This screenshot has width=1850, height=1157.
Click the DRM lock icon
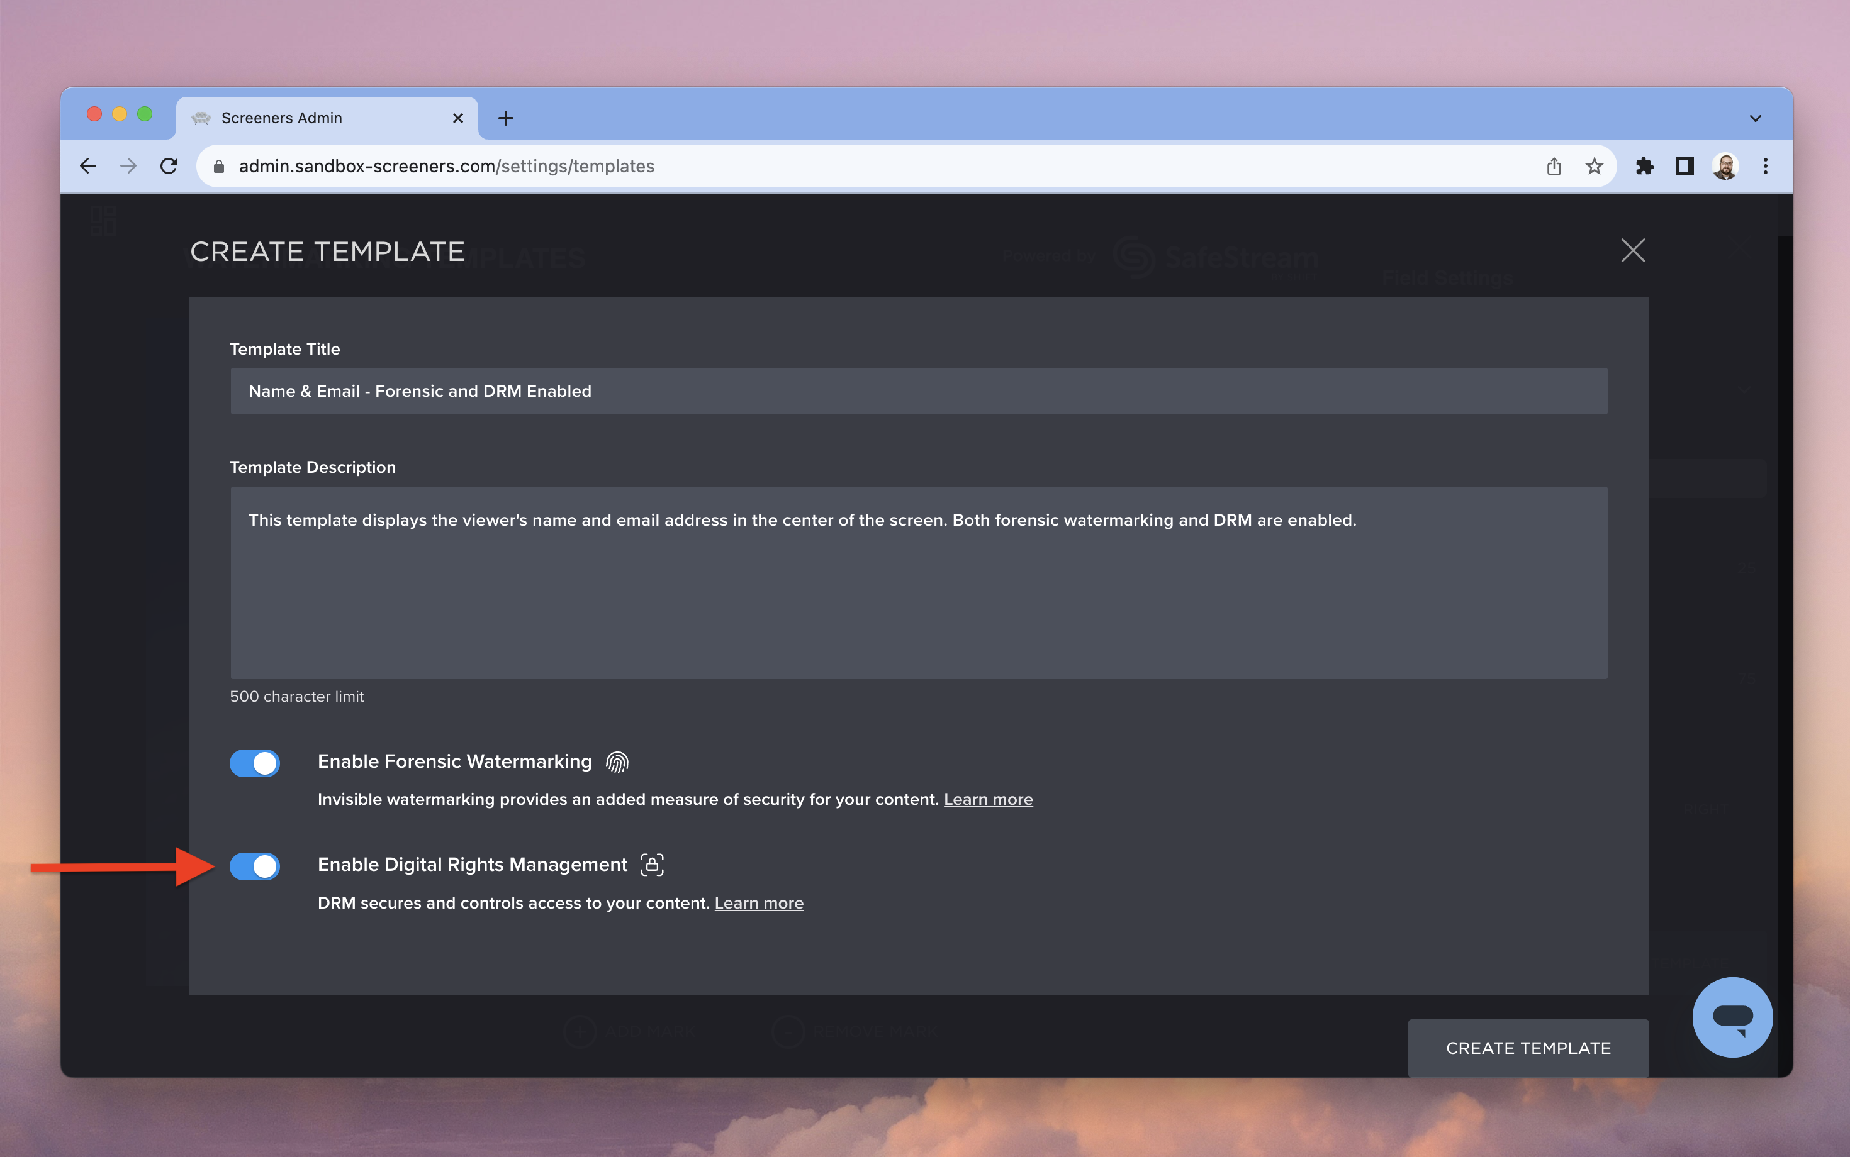653,865
